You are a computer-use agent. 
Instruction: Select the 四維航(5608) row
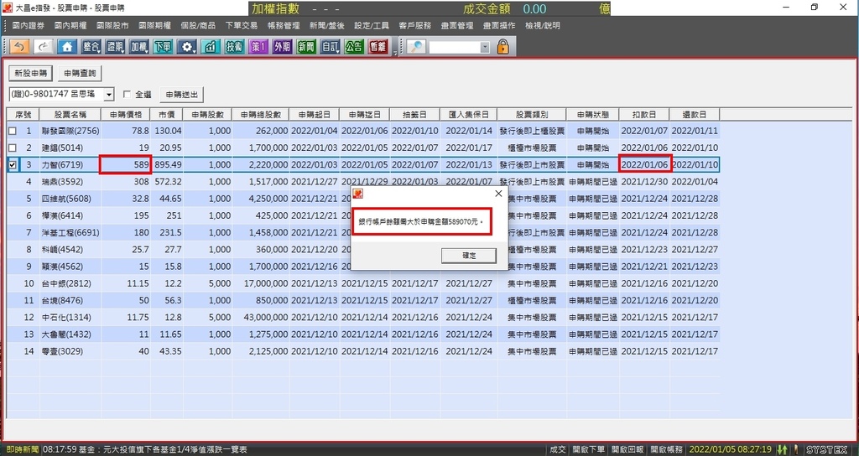[362, 199]
